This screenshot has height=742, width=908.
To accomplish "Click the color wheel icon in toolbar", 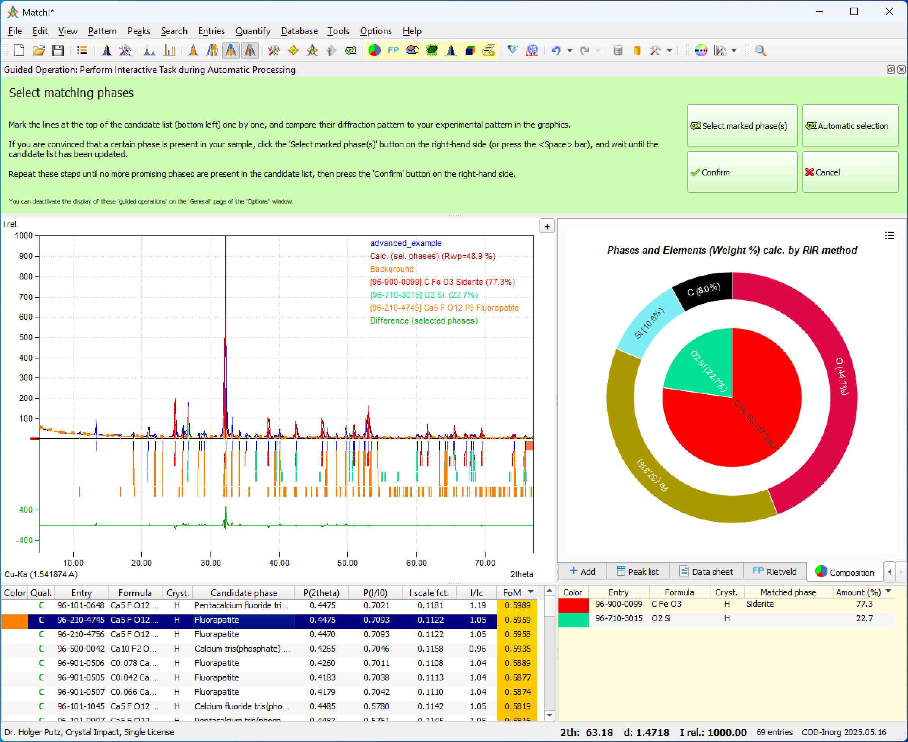I will [x=701, y=51].
